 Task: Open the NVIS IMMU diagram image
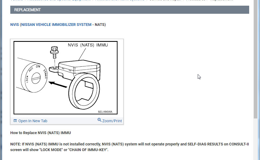pyautogui.click(x=66, y=78)
